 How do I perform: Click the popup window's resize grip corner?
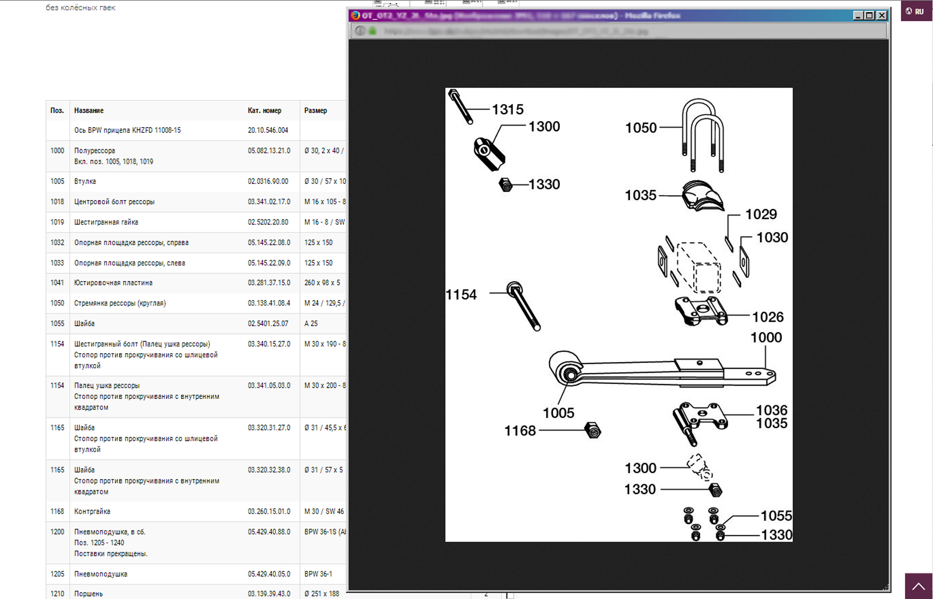pyautogui.click(x=886, y=587)
